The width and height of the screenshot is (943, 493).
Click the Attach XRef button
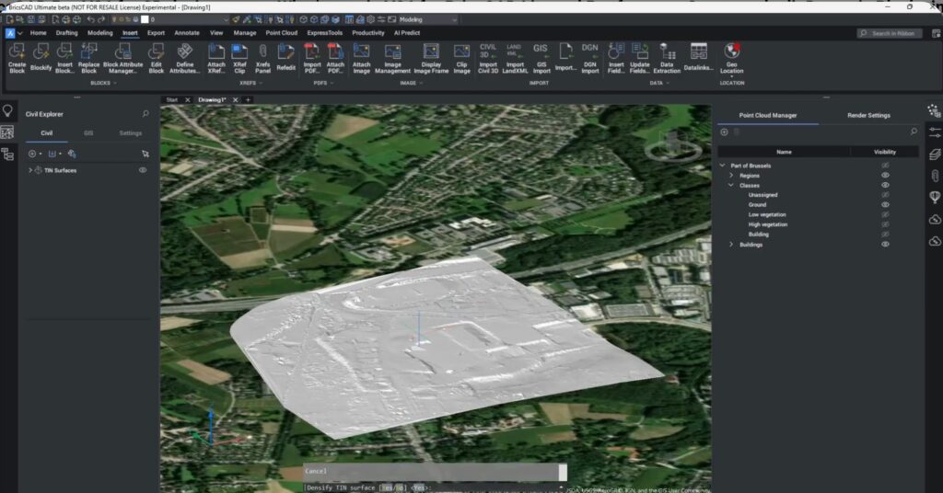pos(215,58)
